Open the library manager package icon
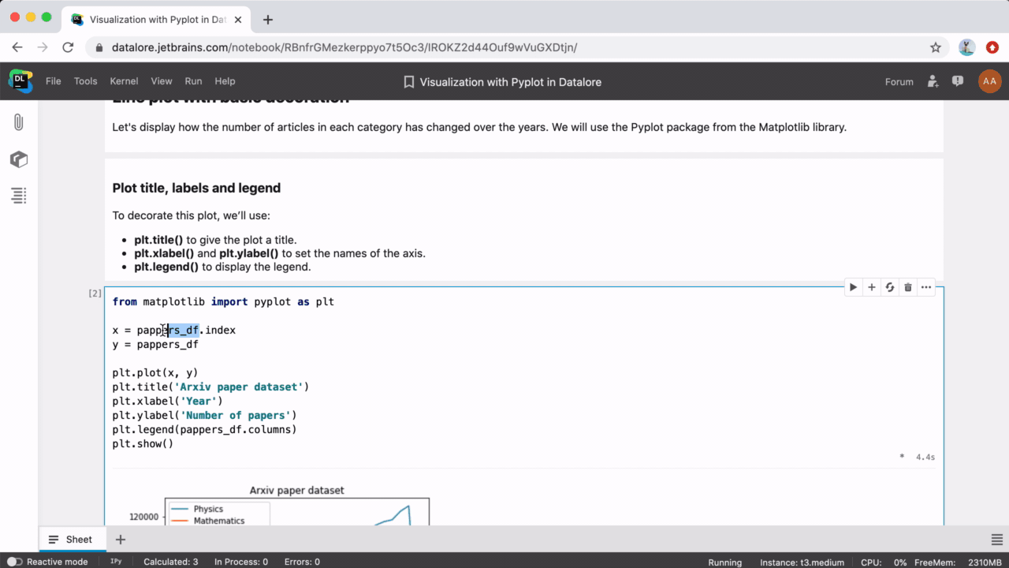Viewport: 1009px width, 568px height. [x=19, y=159]
